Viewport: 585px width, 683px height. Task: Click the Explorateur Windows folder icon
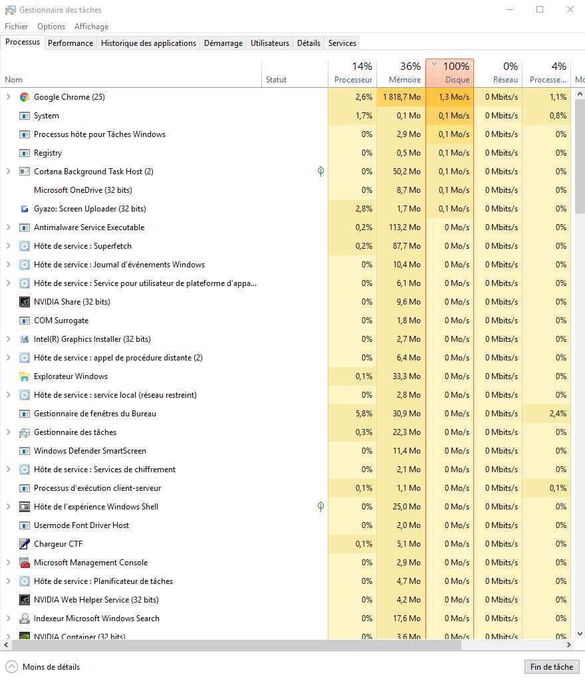pos(25,376)
